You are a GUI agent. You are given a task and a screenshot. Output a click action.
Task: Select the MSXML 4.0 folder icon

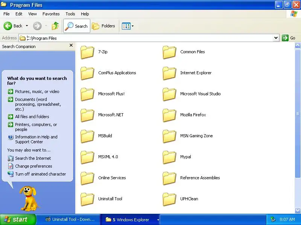point(87,157)
